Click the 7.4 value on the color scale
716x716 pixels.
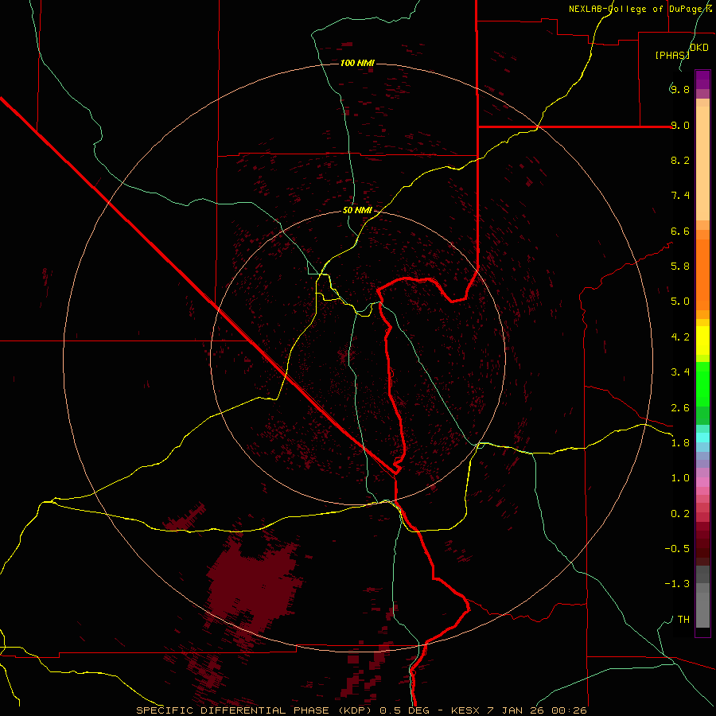[x=680, y=196]
